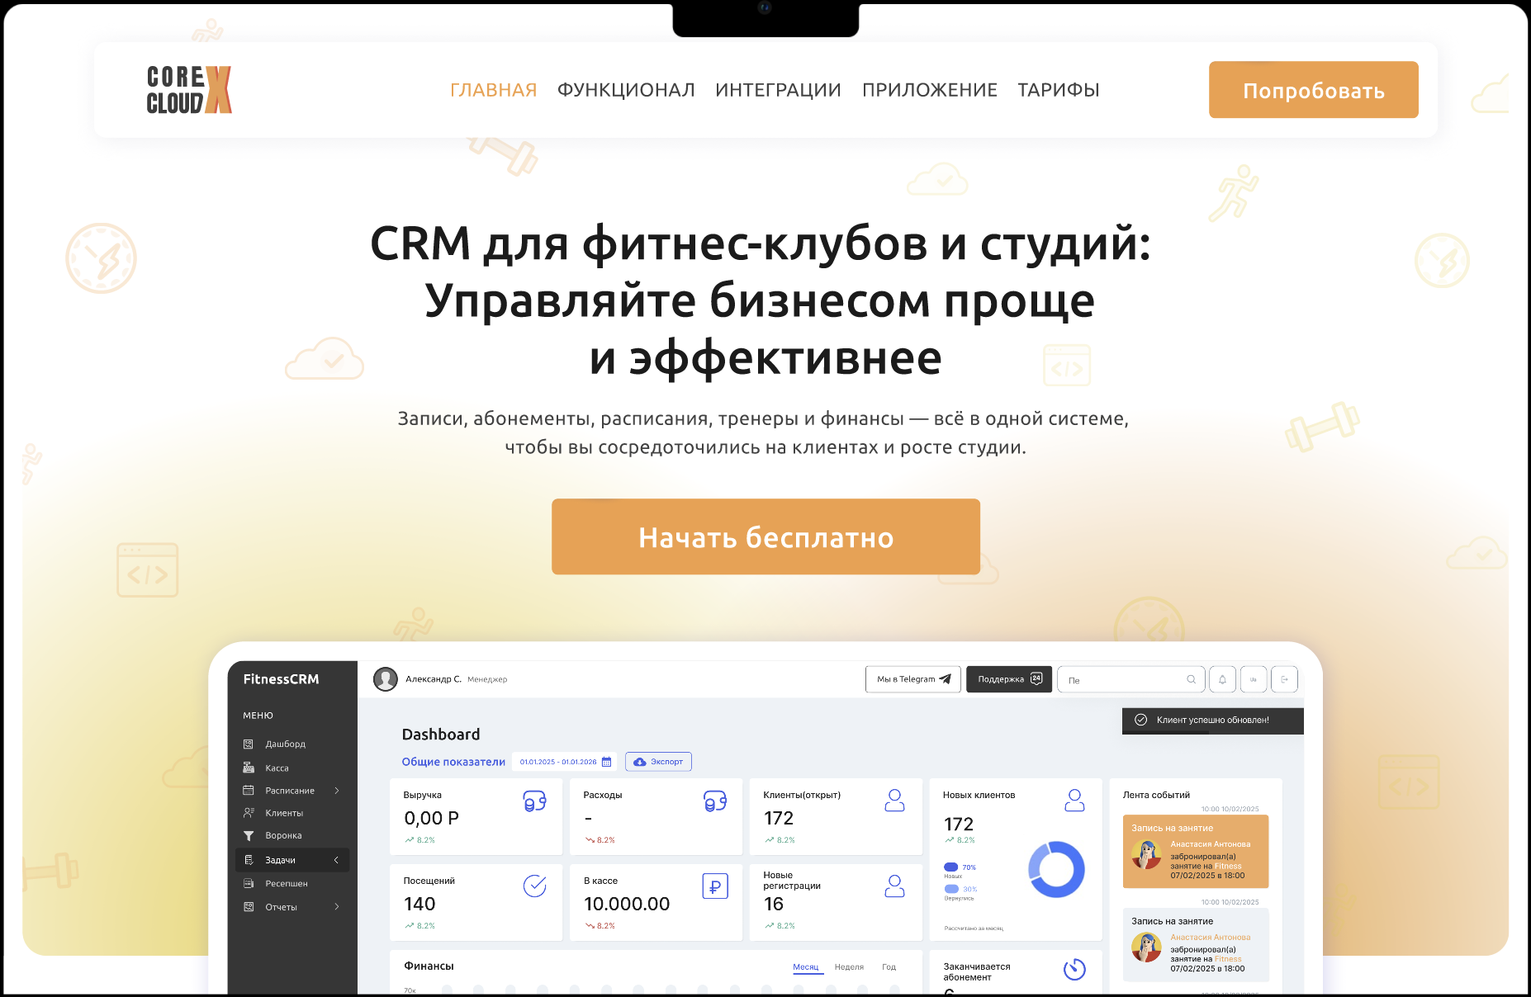This screenshot has width=1531, height=997.
Task: Select the Год period in Финансы
Action: click(889, 966)
